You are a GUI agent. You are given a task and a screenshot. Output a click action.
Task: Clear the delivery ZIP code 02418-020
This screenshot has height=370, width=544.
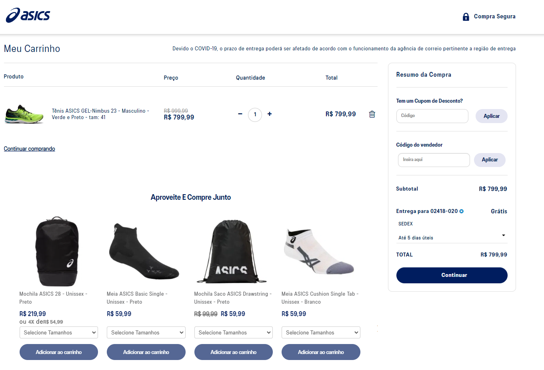pyautogui.click(x=462, y=211)
